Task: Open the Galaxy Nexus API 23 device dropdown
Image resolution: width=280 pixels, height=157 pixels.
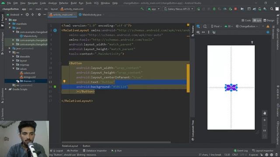Action: pos(179,9)
